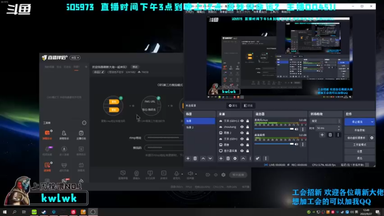Open transition three-dot options menu
The height and width of the screenshot is (216, 384).
(338, 135)
